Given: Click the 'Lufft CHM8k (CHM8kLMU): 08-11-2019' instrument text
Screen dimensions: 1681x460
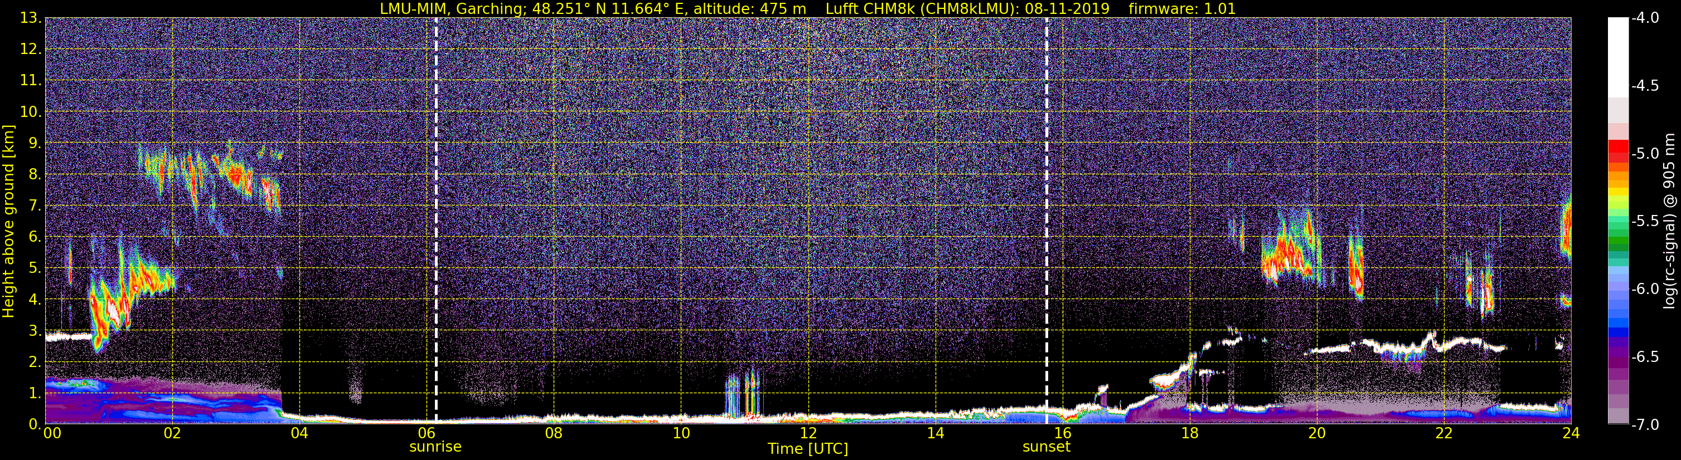Looking at the screenshot, I should pos(967,8).
